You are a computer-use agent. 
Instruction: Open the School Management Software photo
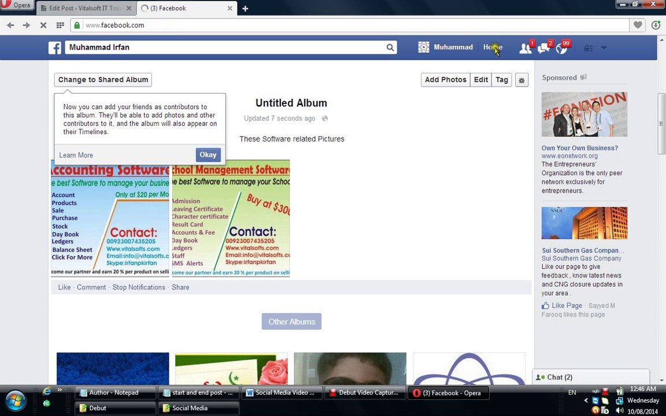click(x=231, y=218)
